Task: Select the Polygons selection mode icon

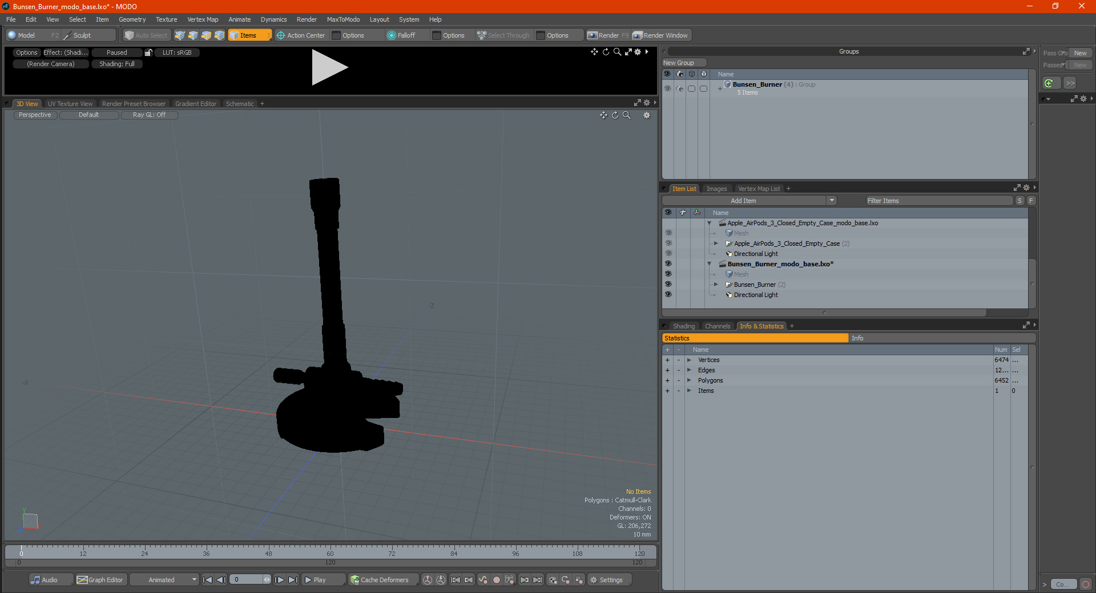Action: [x=206, y=35]
